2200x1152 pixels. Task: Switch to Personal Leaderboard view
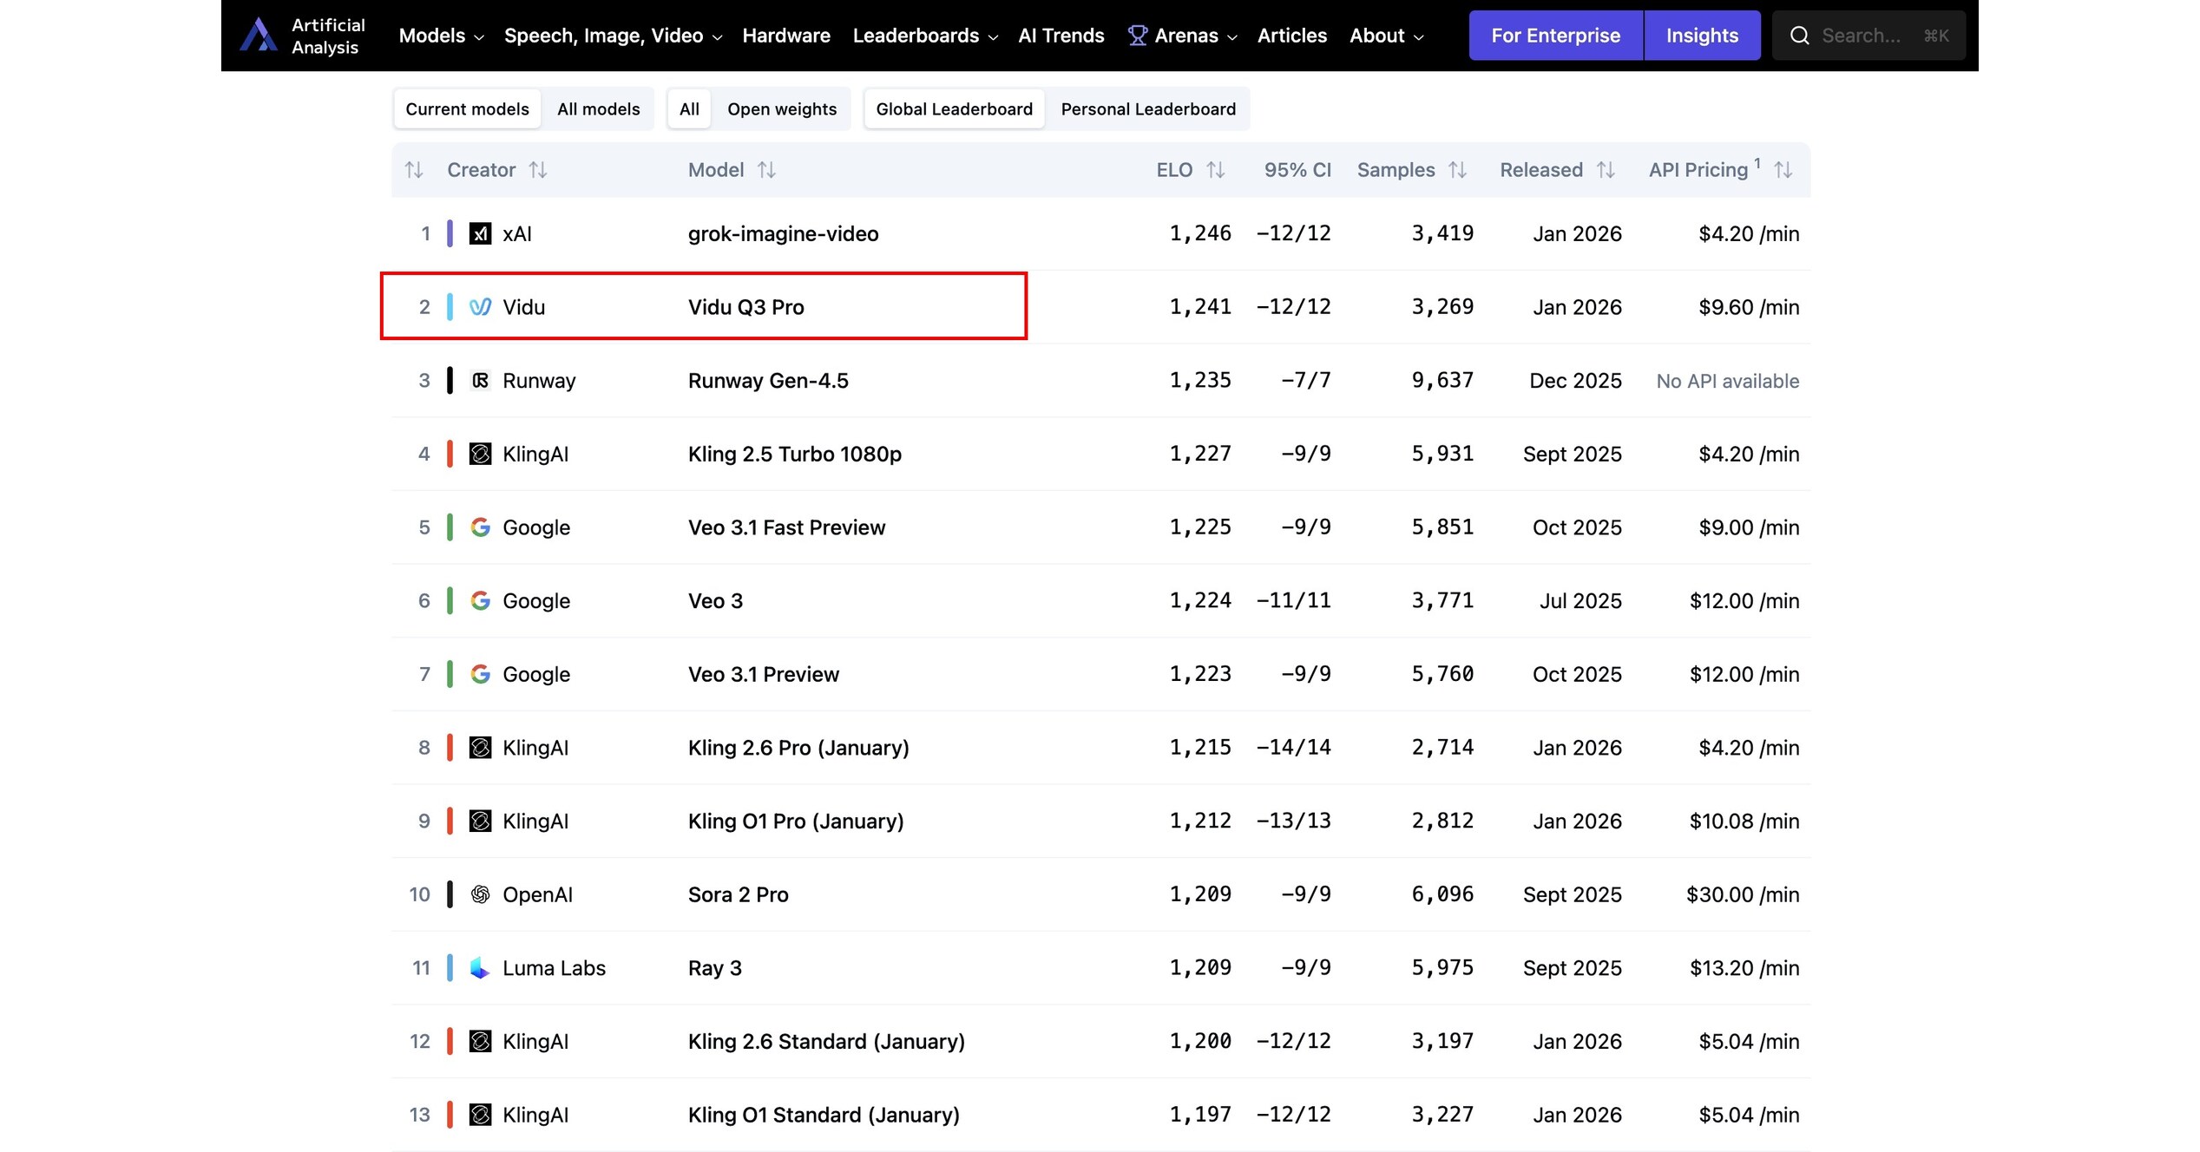pos(1147,108)
